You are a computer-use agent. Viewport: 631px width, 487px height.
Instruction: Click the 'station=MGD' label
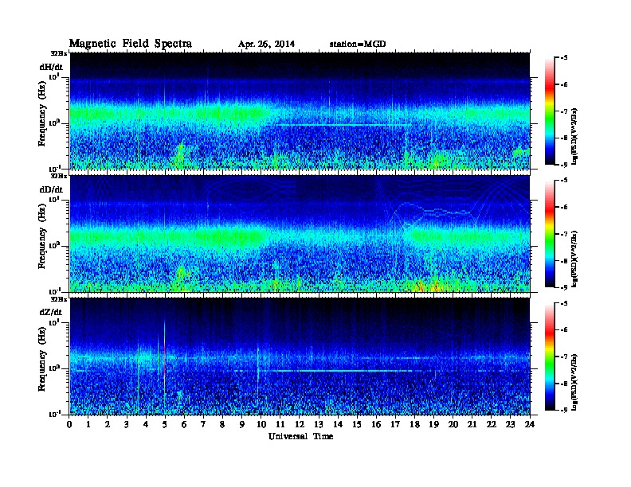point(358,45)
